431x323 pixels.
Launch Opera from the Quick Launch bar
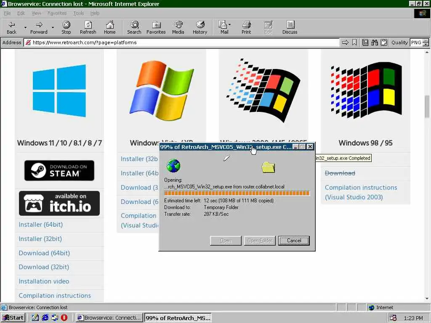click(x=64, y=318)
